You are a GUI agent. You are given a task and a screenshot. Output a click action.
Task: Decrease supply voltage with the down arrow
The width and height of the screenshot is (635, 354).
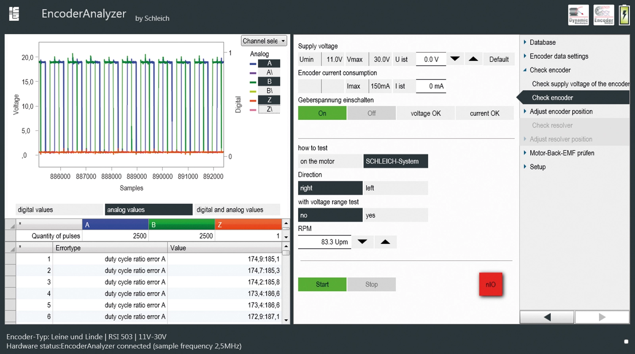click(x=455, y=59)
